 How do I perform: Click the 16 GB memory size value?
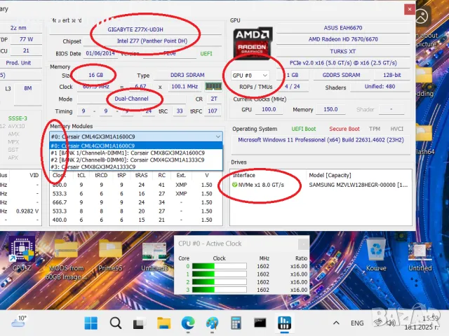point(95,75)
